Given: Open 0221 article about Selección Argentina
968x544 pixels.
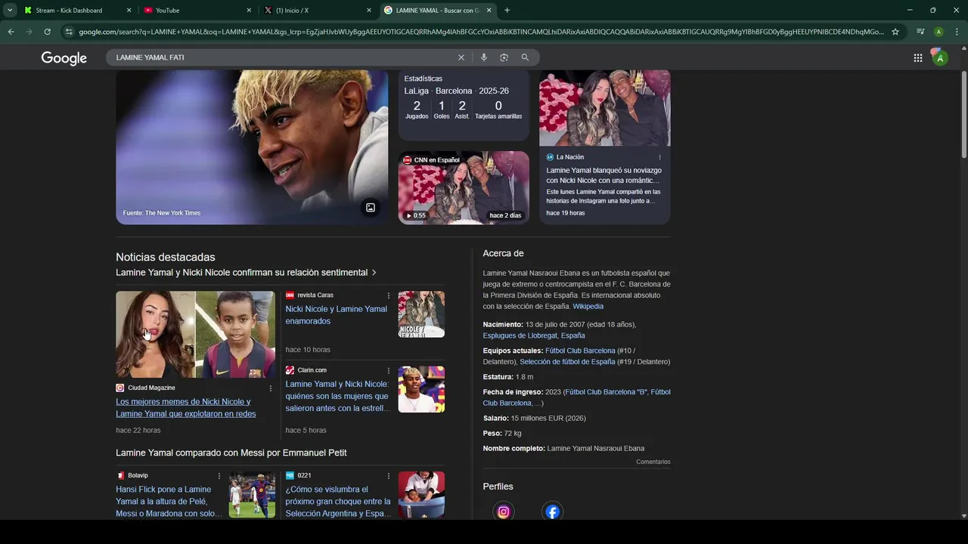Looking at the screenshot, I should point(338,502).
